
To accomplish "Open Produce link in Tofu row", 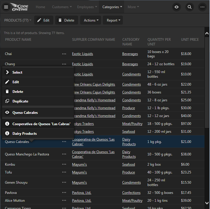I will (x=129, y=172).
